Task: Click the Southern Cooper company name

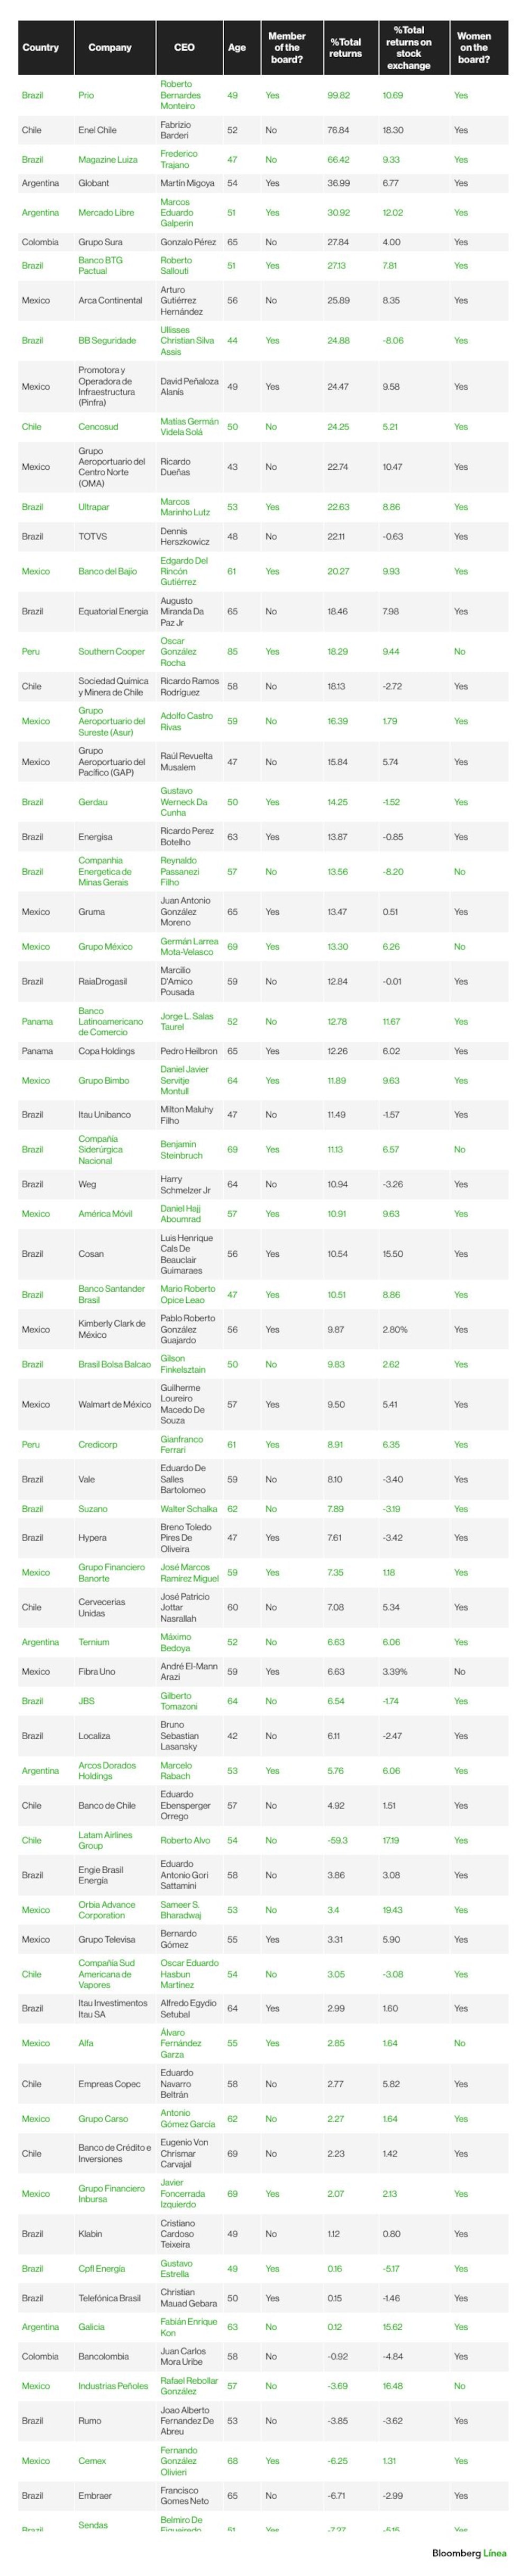Action: pos(112,651)
